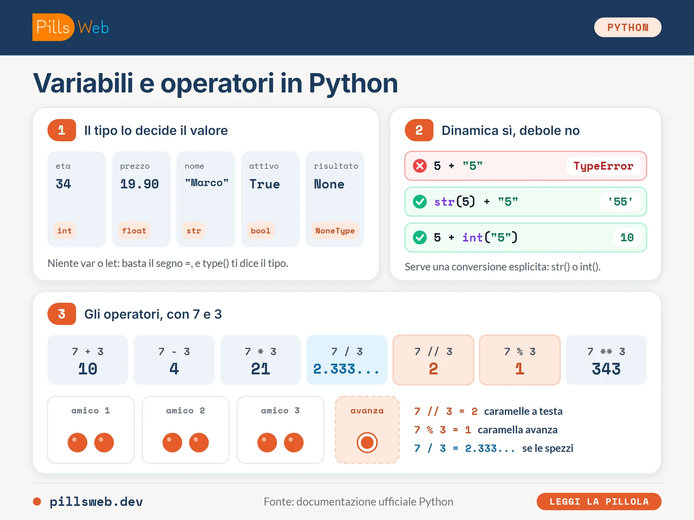
Task: Click the bool type label
Action: [x=260, y=231]
